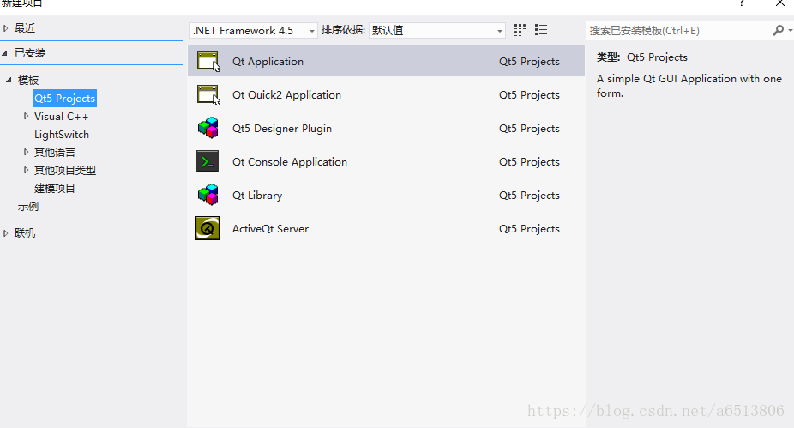Click the search magnifier icon

779,30
